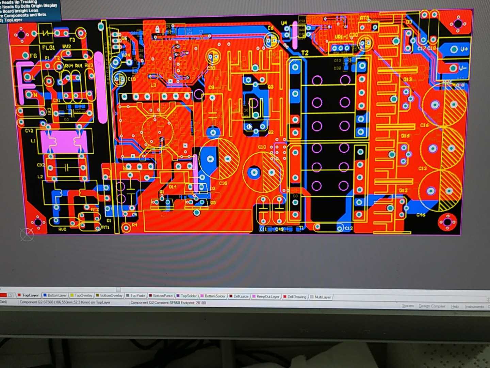
Task: Open the System panel menu
Action: tap(408, 306)
